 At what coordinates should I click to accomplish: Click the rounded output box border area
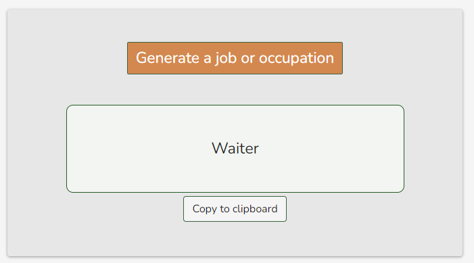[x=235, y=149]
